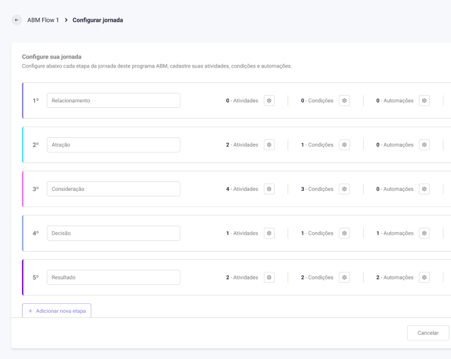Open Atividades settings gear for Atração stage
The image size is (451, 359).
(269, 145)
